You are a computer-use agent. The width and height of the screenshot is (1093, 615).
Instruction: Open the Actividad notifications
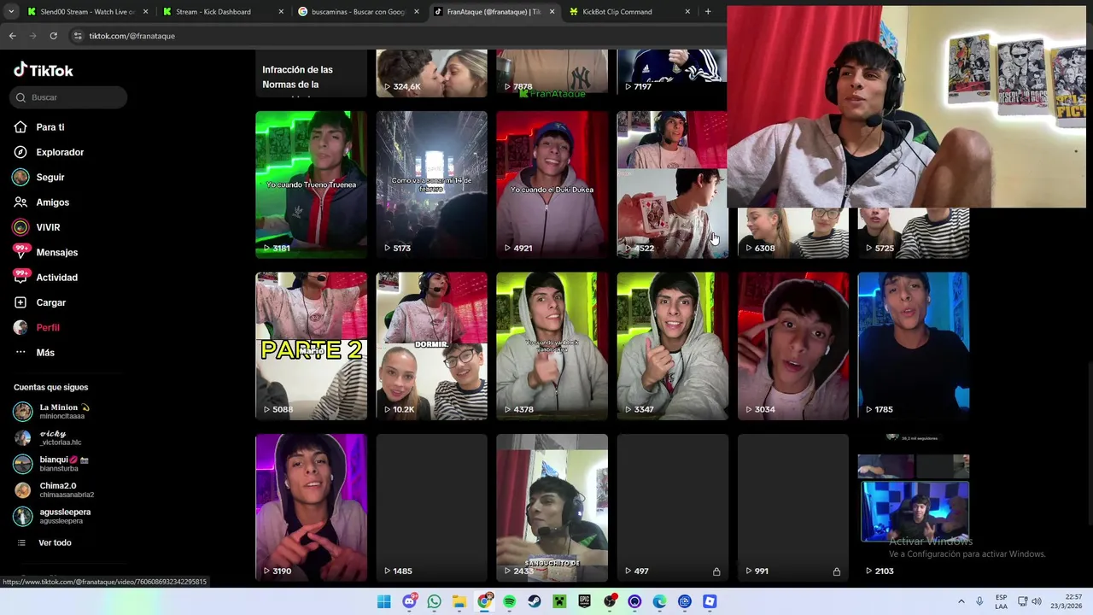56,278
